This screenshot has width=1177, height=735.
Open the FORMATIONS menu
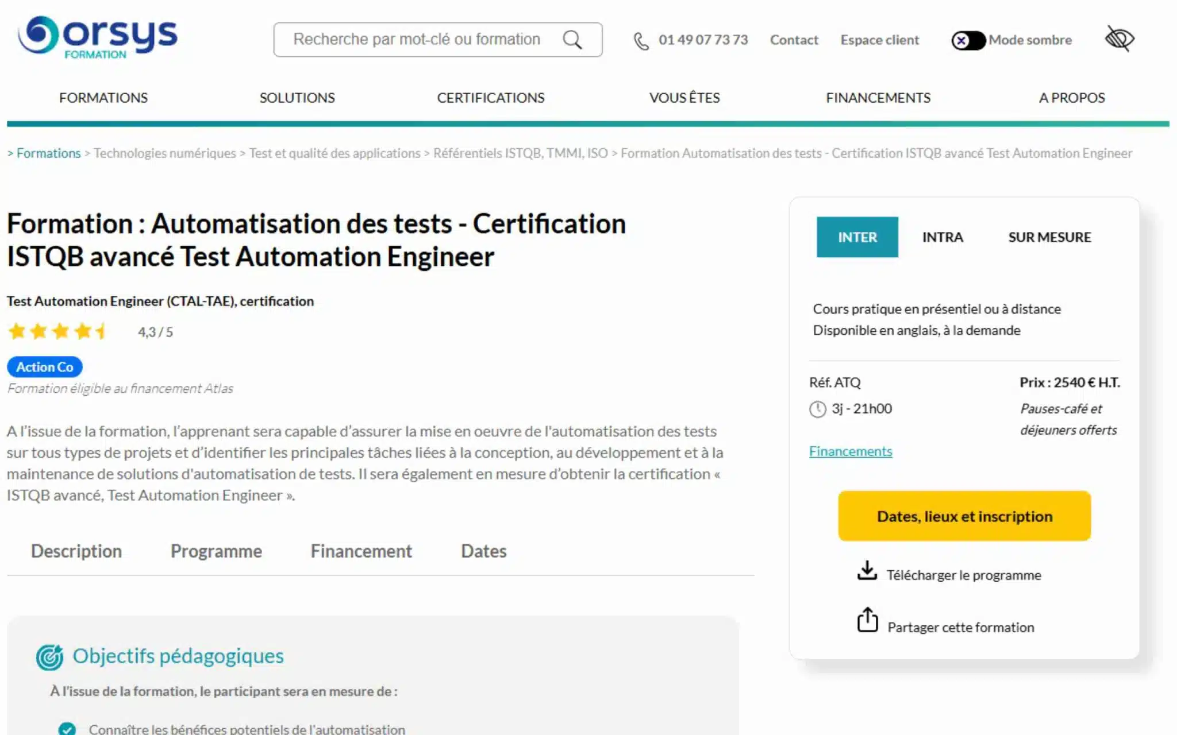pos(103,98)
